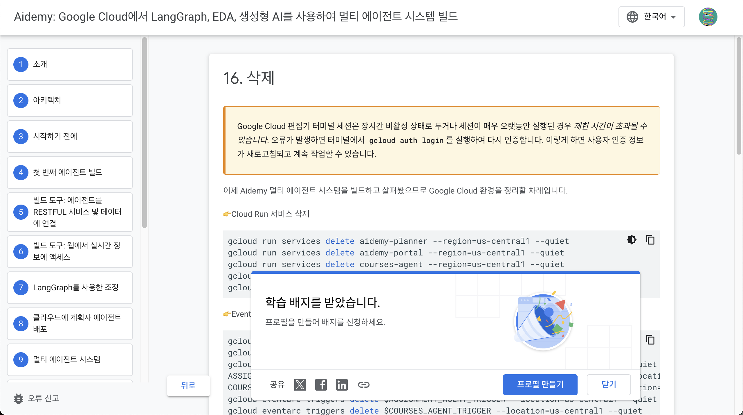Click the aidemy-planner delete command line
Screen dimensions: 743x415
(x=398, y=241)
